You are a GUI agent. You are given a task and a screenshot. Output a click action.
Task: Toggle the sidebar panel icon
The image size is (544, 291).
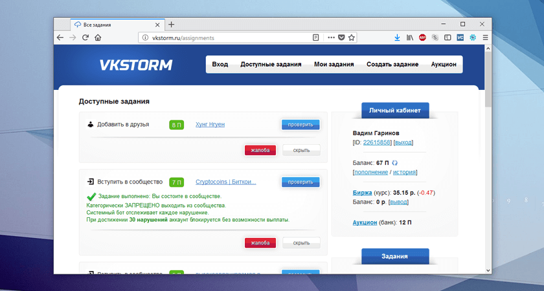click(448, 38)
